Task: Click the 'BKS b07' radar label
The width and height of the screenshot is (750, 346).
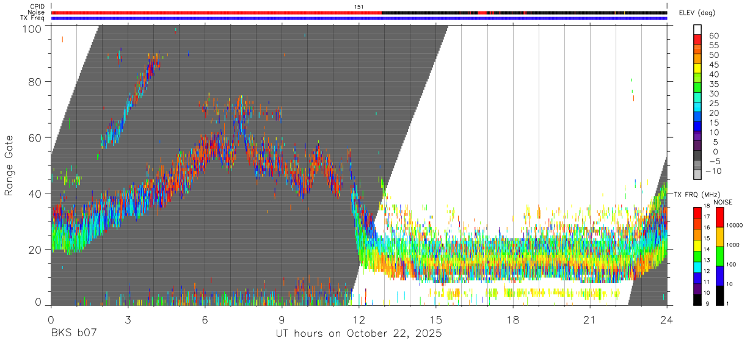Action: (x=74, y=334)
